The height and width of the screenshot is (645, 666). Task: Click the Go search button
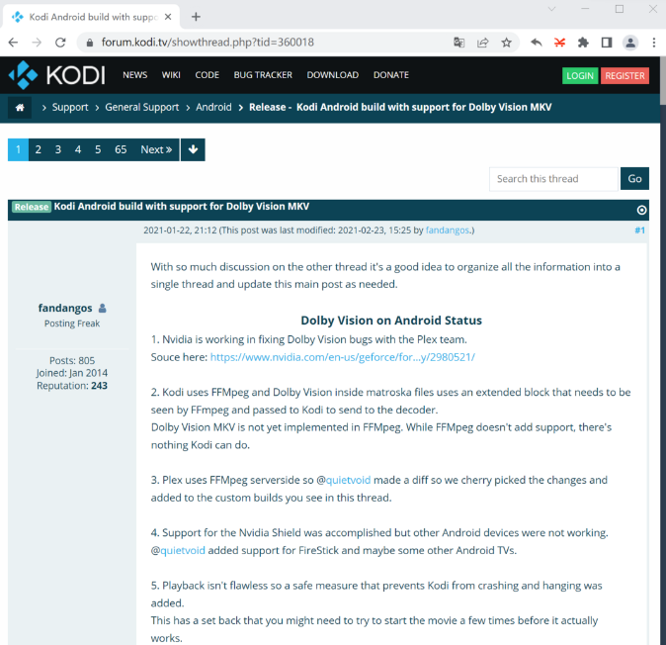[x=634, y=179]
